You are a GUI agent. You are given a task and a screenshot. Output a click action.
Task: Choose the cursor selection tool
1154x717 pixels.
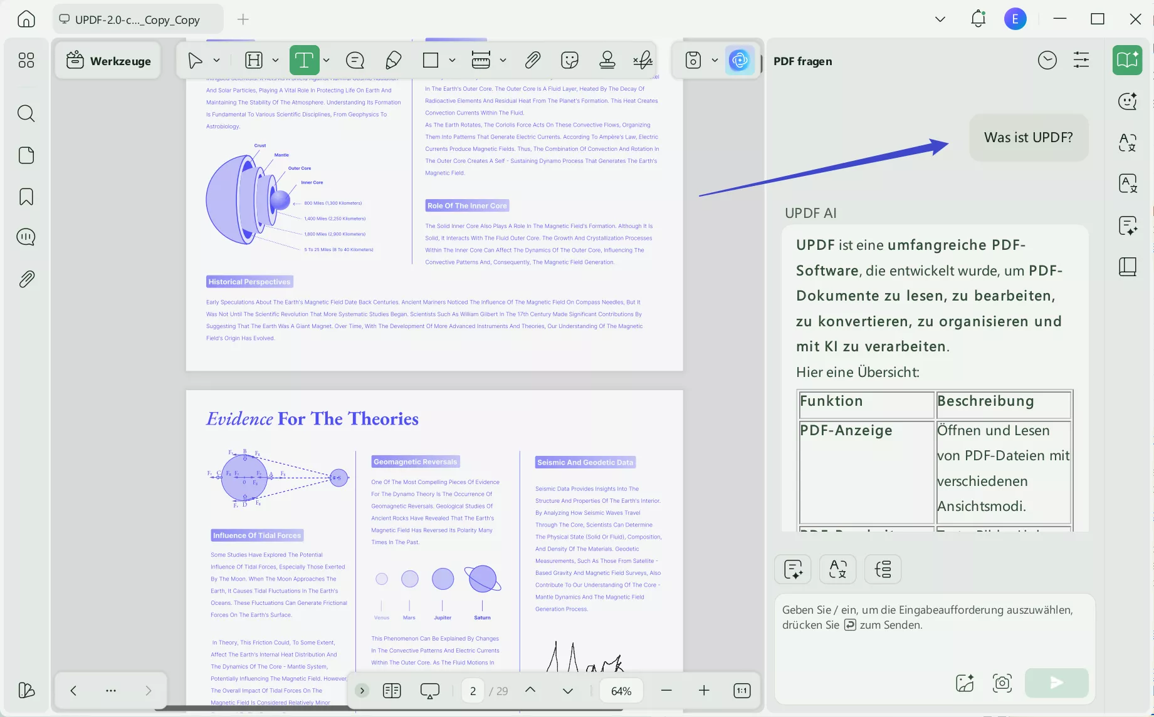tap(196, 60)
